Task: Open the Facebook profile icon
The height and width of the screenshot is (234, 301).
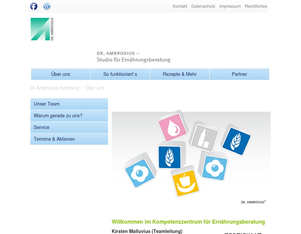Action: pyautogui.click(x=34, y=6)
